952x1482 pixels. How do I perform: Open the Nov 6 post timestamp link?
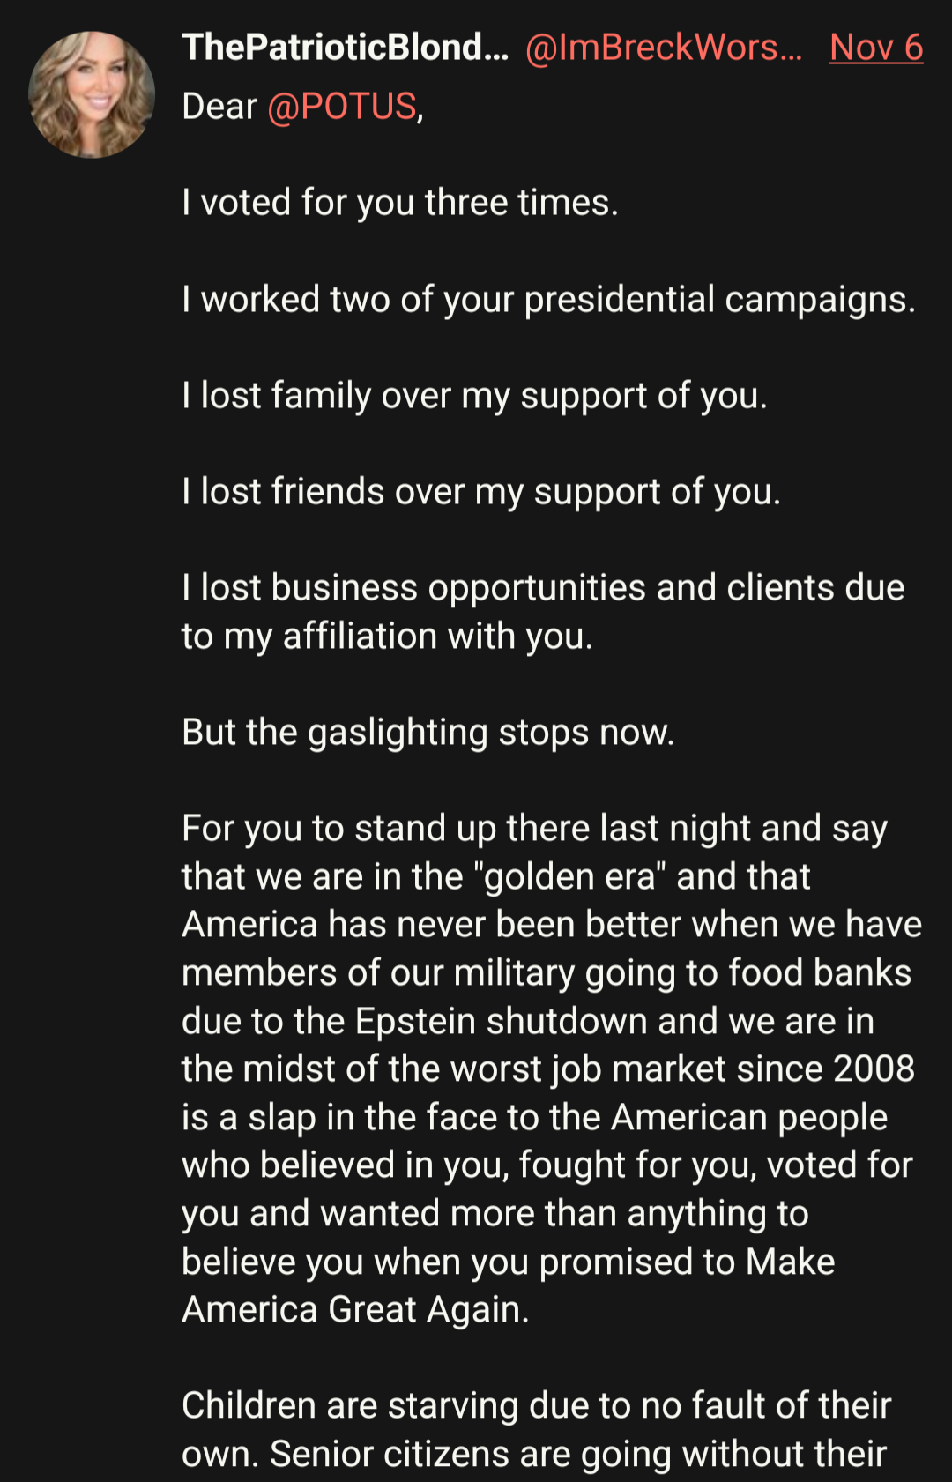[875, 48]
